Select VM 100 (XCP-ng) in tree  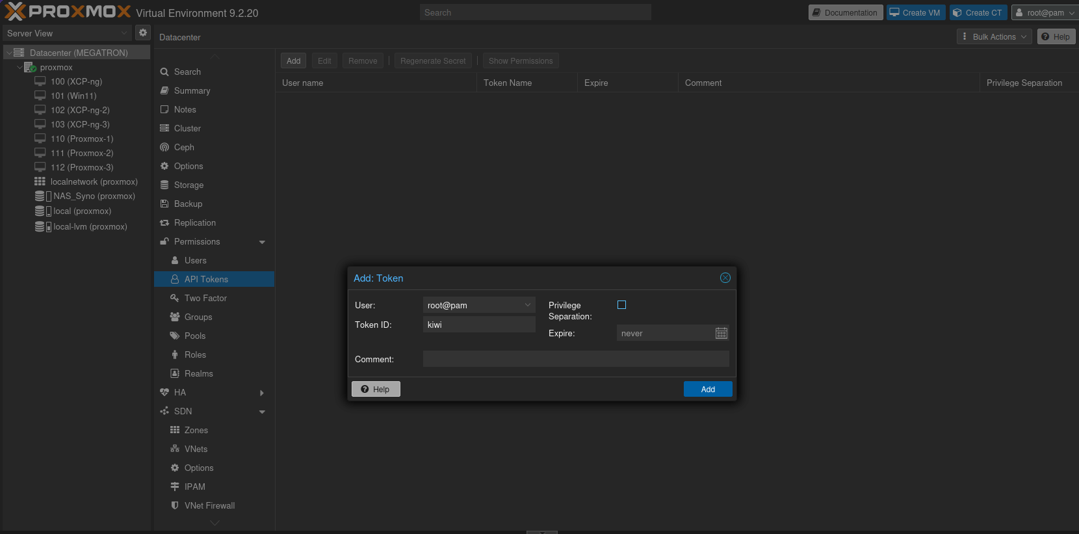(76, 81)
